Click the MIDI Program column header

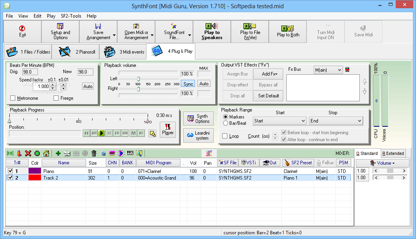(158, 163)
